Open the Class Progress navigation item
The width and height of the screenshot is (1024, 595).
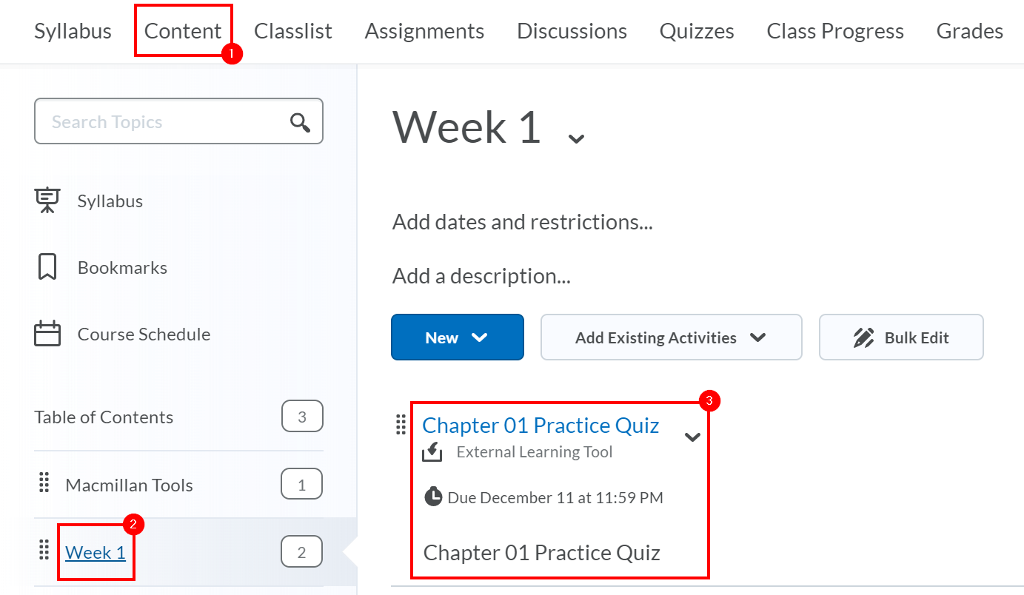click(x=834, y=31)
